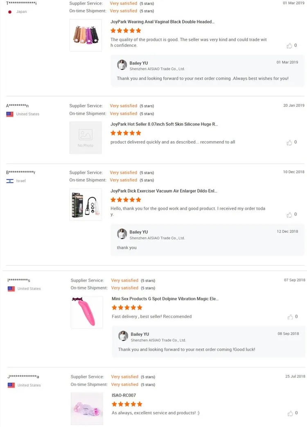Image resolution: width=307 pixels, height=427 pixels.
Task: Click the Israel flag icon
Action: coord(10,181)
